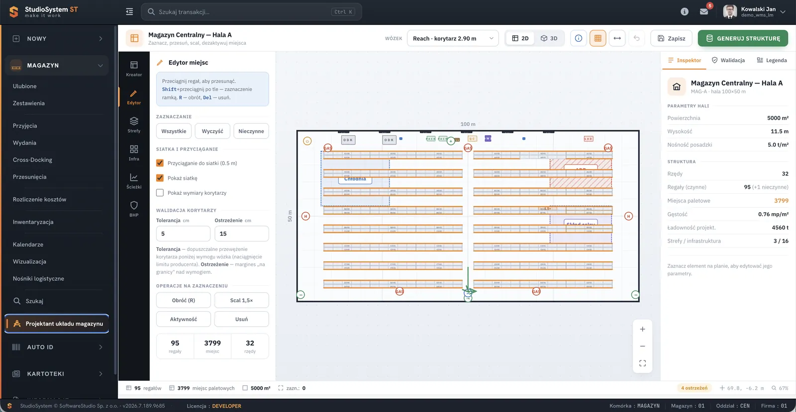This screenshot has width=796, height=412.
Task: Click the red hatched zone on plan
Action: [581, 173]
